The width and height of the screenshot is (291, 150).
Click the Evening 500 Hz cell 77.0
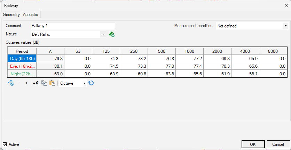[162, 66]
